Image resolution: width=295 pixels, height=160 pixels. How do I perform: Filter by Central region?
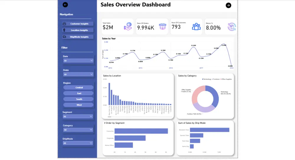pos(78,87)
